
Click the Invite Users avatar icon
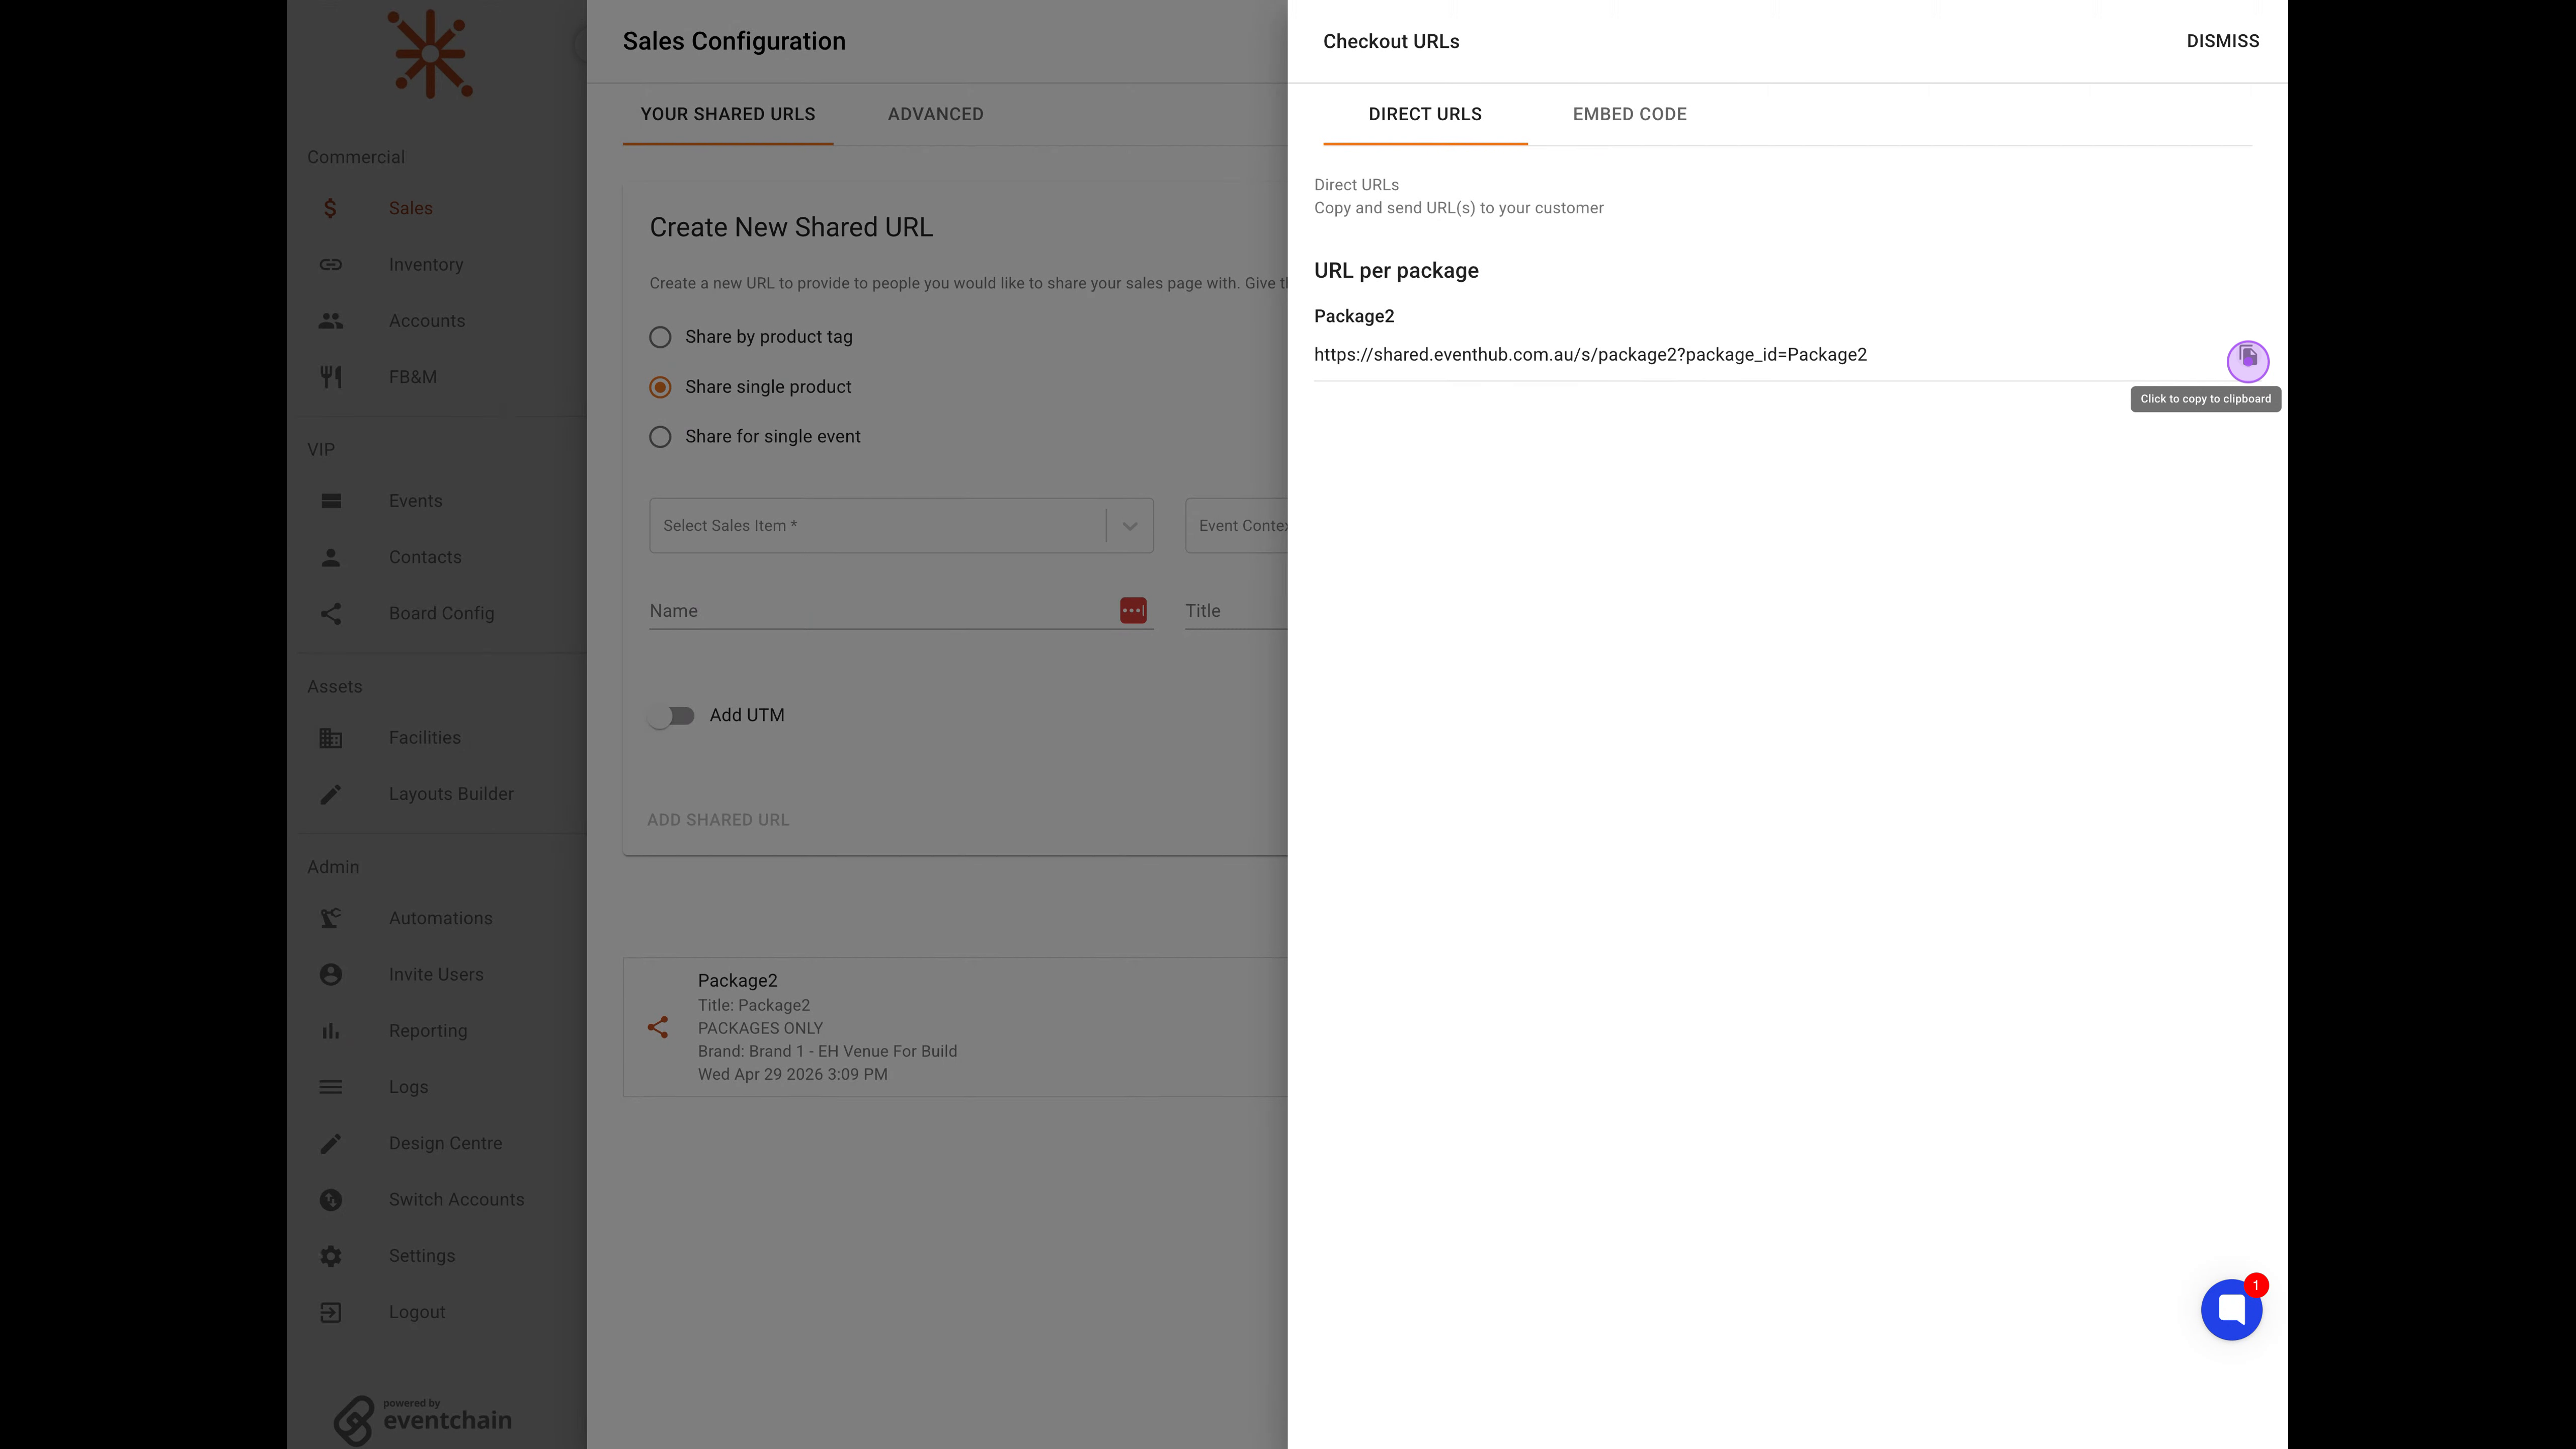(331, 974)
